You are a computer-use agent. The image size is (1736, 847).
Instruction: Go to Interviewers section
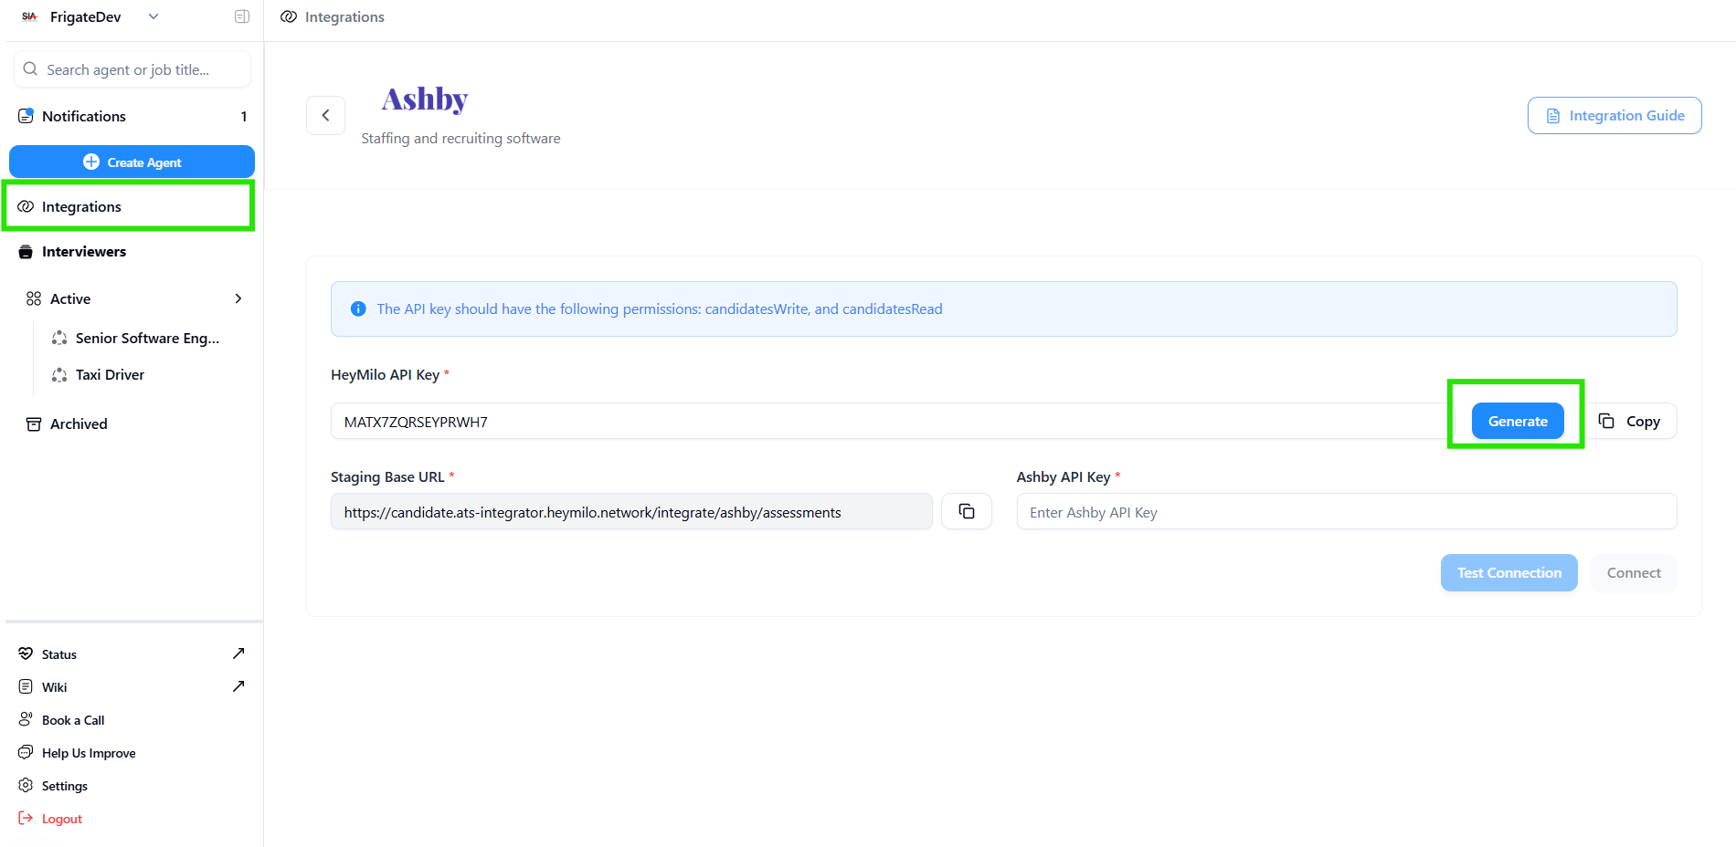coord(132,252)
